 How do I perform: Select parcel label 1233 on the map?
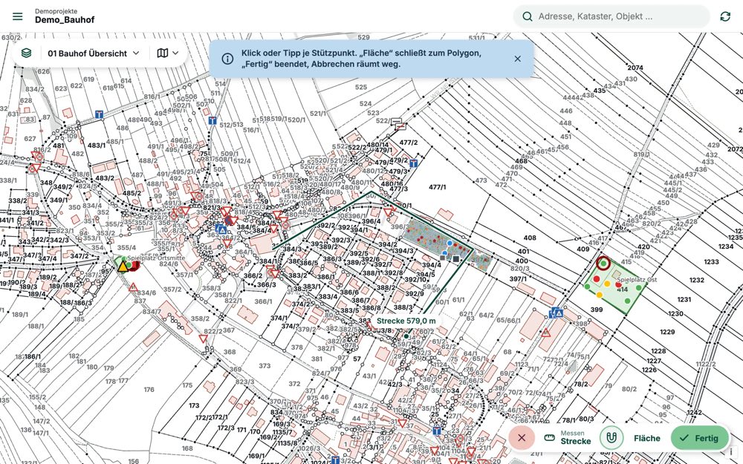(x=711, y=262)
